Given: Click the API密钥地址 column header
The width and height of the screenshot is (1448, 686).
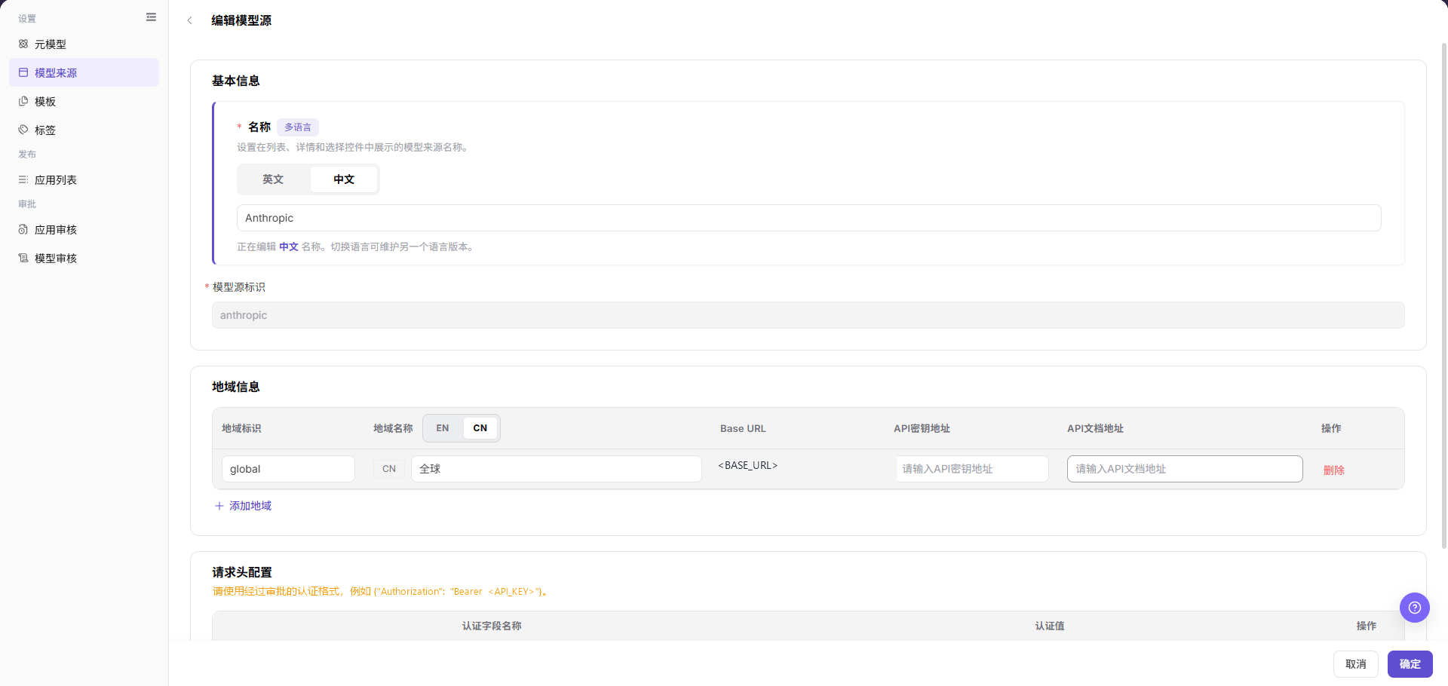Looking at the screenshot, I should (x=922, y=428).
